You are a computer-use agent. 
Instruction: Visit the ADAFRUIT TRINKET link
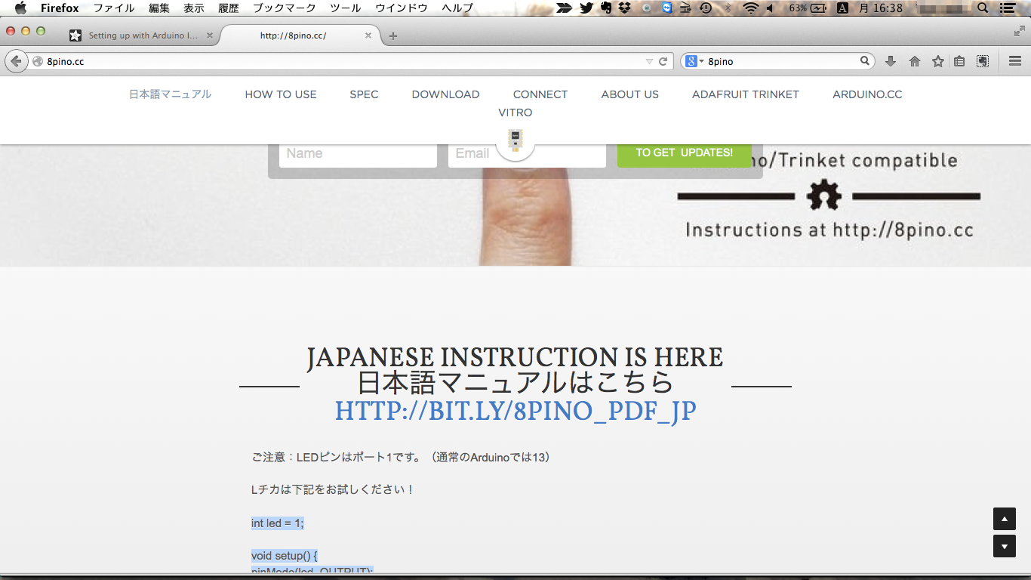click(746, 94)
